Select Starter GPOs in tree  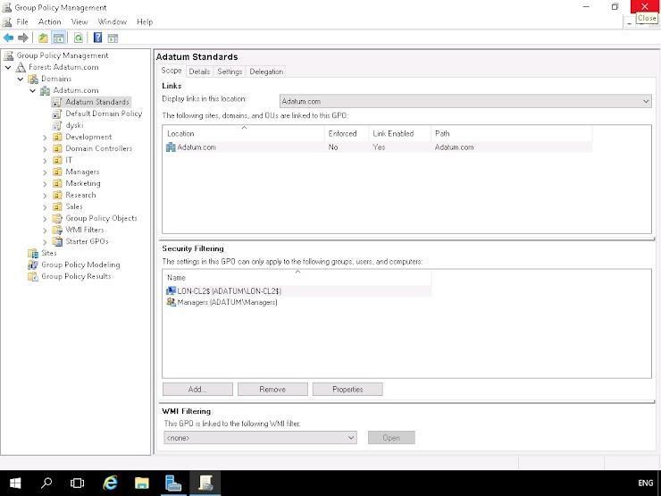(x=87, y=241)
